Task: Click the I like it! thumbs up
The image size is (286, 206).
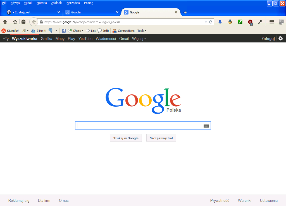Action: tap(39, 31)
